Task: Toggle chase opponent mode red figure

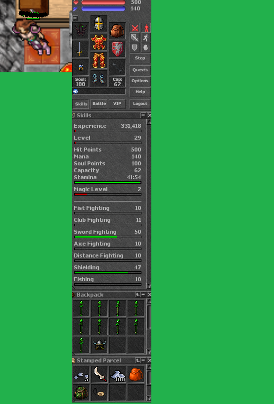Action: 146,28
